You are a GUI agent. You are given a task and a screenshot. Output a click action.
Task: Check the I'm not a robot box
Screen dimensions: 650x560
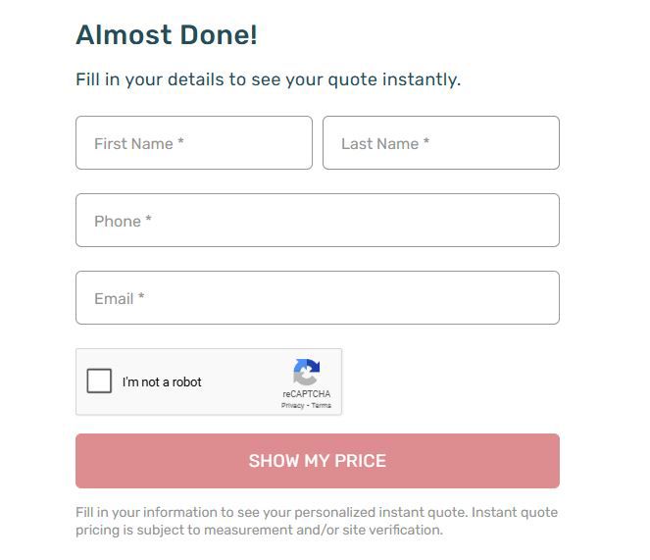point(99,381)
